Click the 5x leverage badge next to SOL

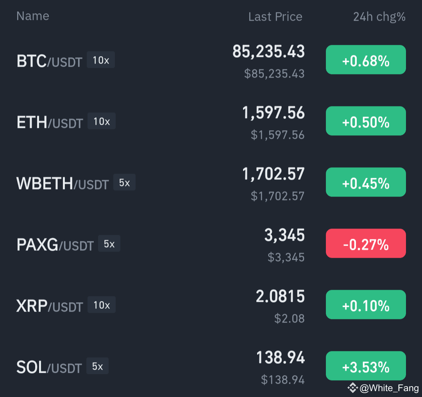[97, 366]
